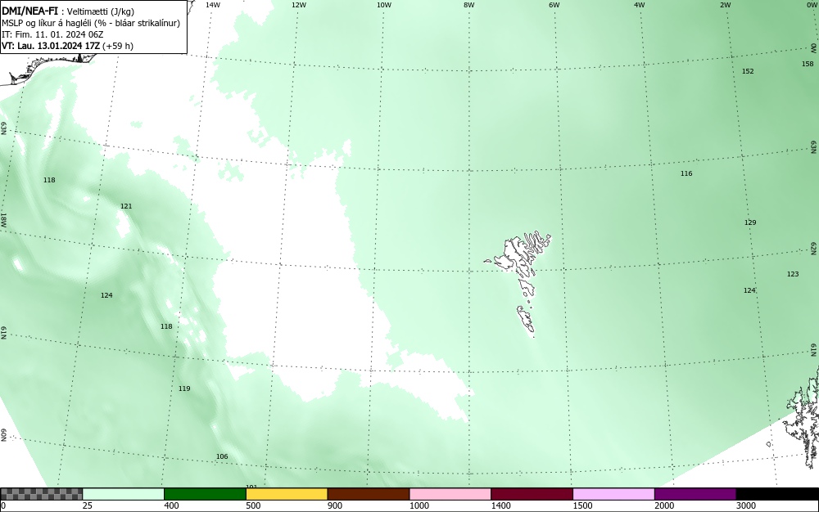The width and height of the screenshot is (819, 512).
Task: Click the Iceland coastline outline near the title box
Action: (x=47, y=68)
